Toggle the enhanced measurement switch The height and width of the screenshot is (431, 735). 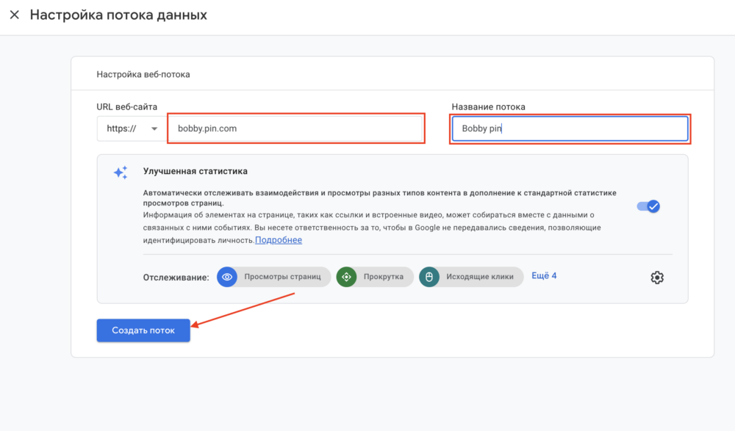pyautogui.click(x=648, y=206)
